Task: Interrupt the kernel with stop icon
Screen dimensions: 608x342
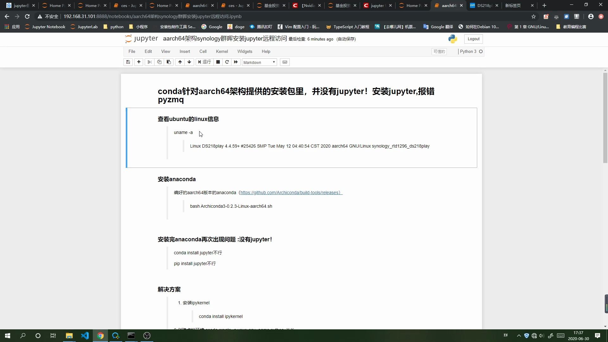Action: coord(218,62)
